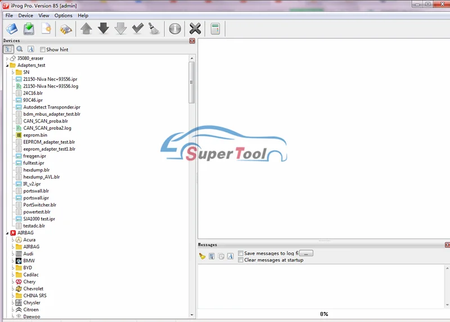The width and height of the screenshot is (450, 322).
Task: Click the black down-arrow write icon
Action: tap(103, 29)
